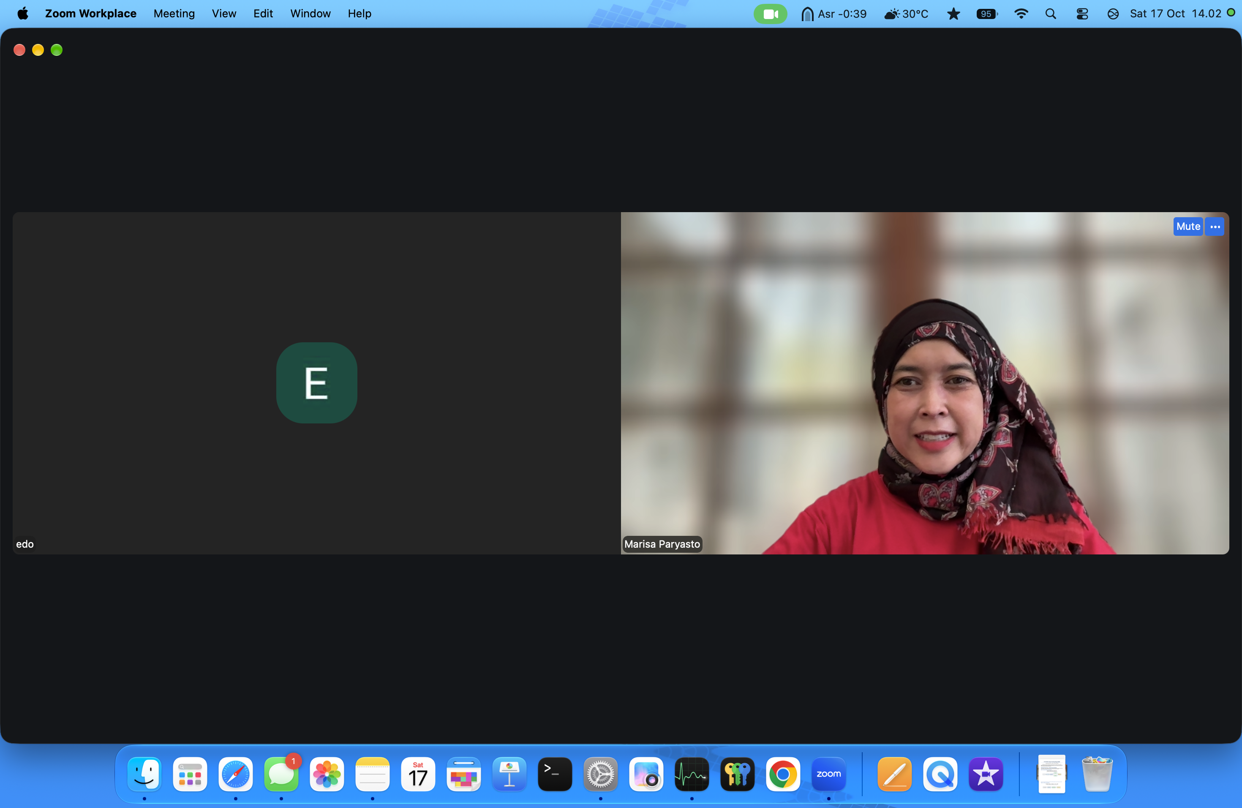Image resolution: width=1242 pixels, height=808 pixels.
Task: Open Pages from the Dock
Action: [x=895, y=773]
